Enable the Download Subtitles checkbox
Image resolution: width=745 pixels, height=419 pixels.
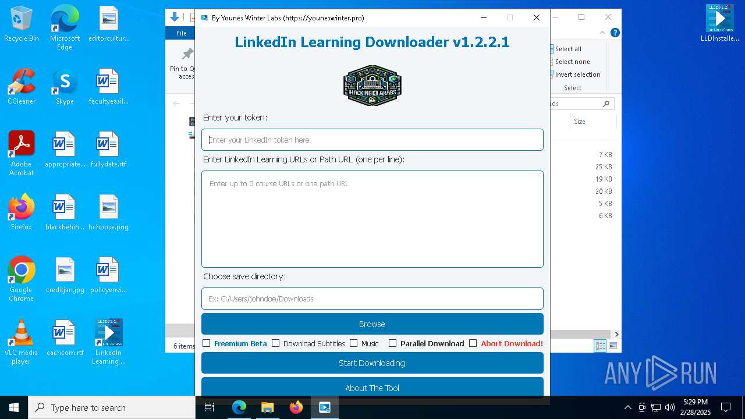(x=276, y=343)
